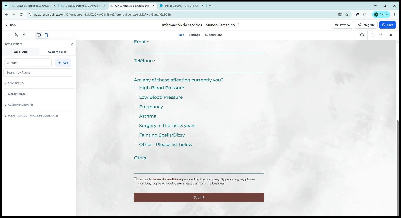Switch to the Custom Fields tab
Image resolution: width=401 pixels, height=218 pixels.
pos(57,52)
